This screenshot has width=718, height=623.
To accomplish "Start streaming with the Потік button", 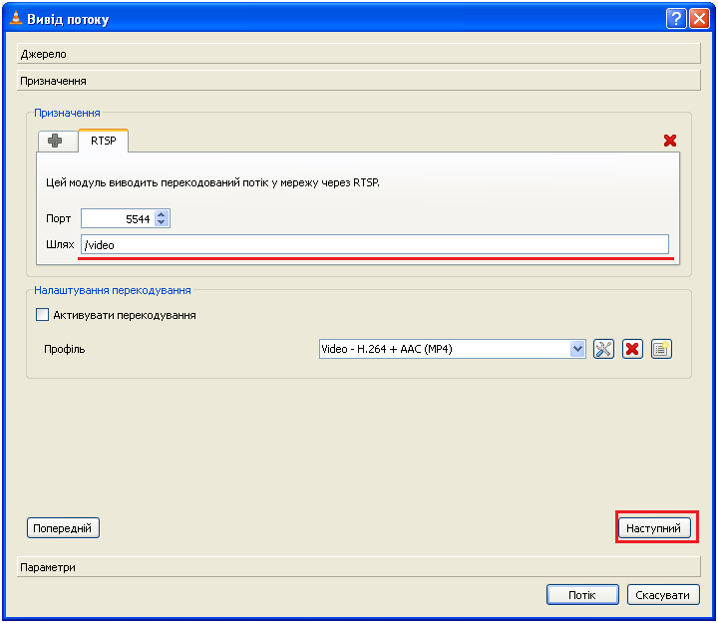I will [x=582, y=595].
